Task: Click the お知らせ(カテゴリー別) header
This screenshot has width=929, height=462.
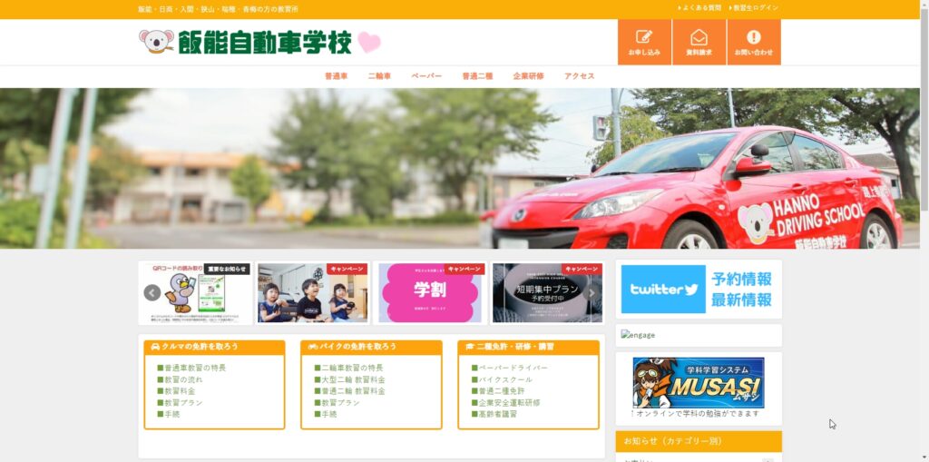Action: pyautogui.click(x=699, y=441)
